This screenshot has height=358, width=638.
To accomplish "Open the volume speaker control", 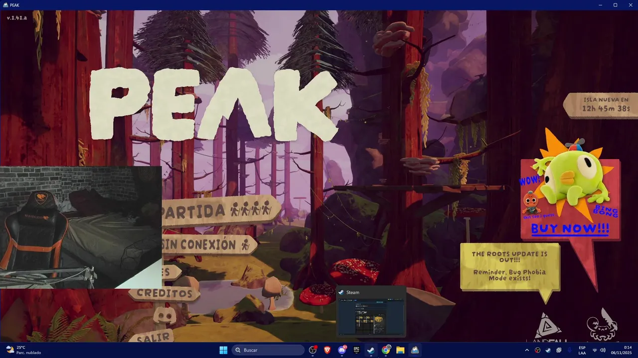I will coord(603,350).
